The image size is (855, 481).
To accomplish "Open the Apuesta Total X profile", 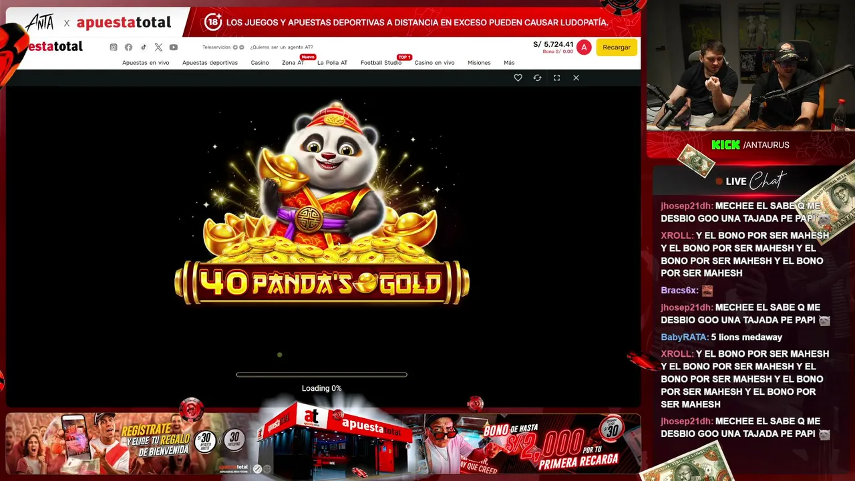I will coord(158,47).
